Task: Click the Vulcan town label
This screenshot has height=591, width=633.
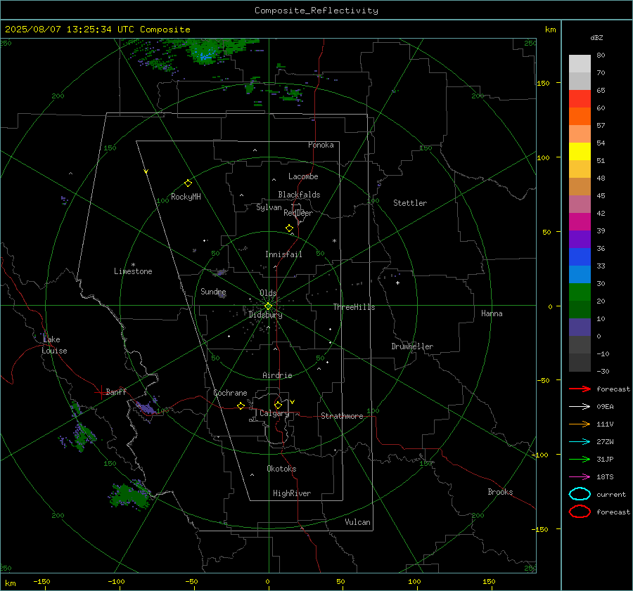Action: tap(357, 522)
